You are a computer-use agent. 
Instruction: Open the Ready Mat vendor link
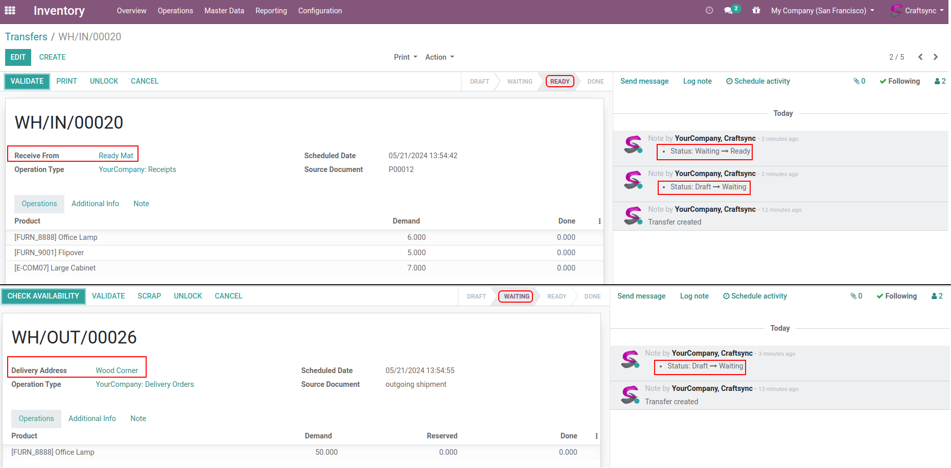116,156
